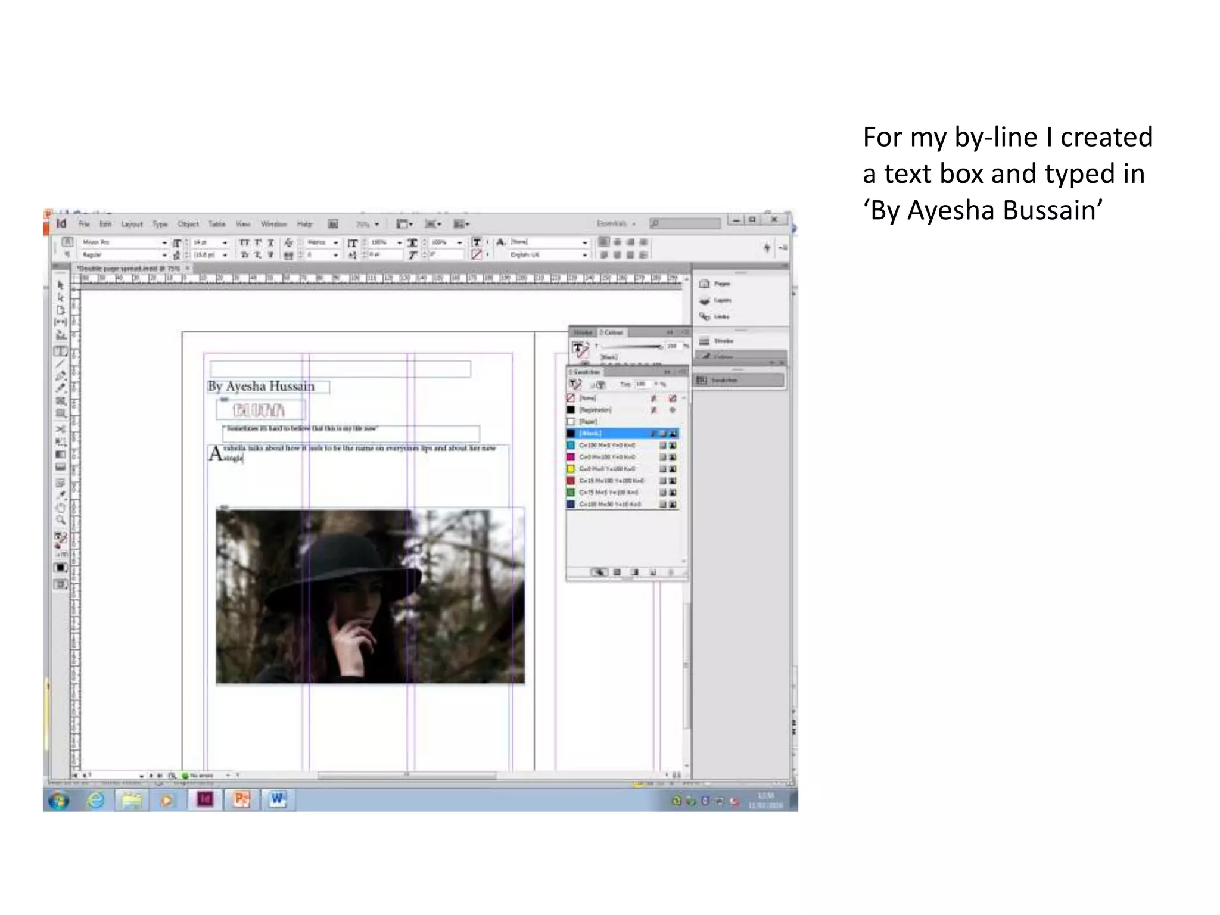
Task: Open the Swatches panel in dock
Action: (x=739, y=380)
